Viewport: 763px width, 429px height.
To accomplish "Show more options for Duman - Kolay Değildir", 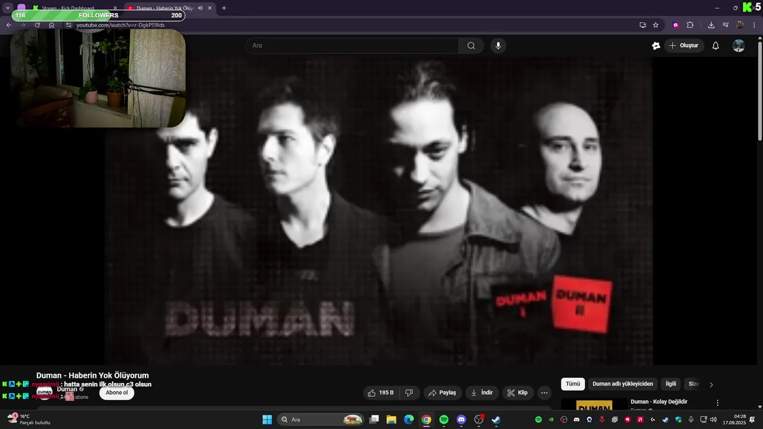I will click(718, 403).
